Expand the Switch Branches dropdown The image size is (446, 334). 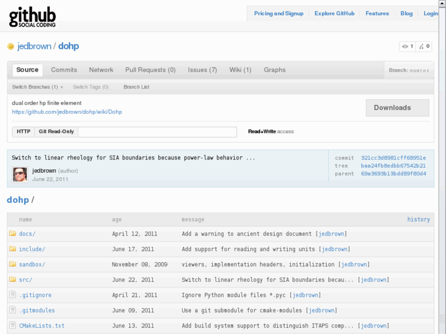point(37,87)
